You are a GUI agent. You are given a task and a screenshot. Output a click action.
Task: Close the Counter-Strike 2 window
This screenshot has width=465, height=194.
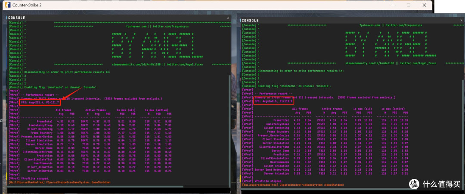pyautogui.click(x=424, y=5)
